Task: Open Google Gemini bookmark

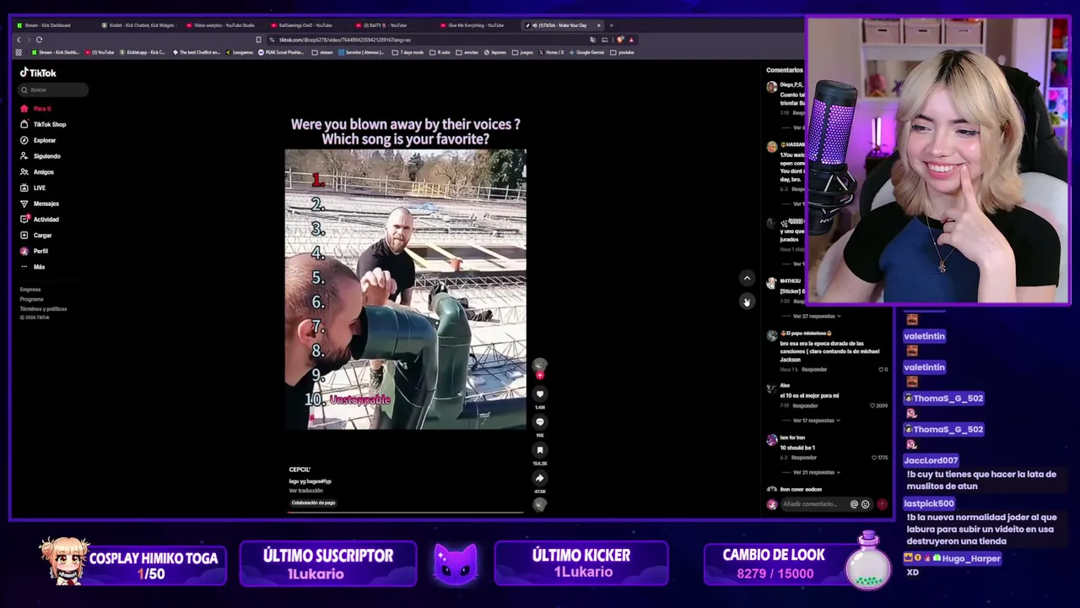Action: (x=586, y=52)
